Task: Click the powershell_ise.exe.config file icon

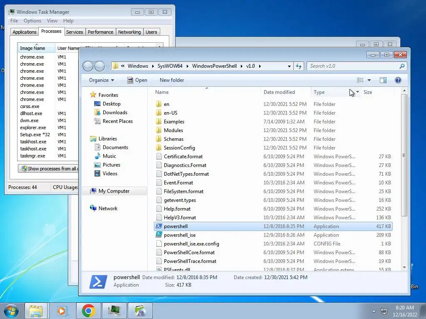Action: pos(159,243)
